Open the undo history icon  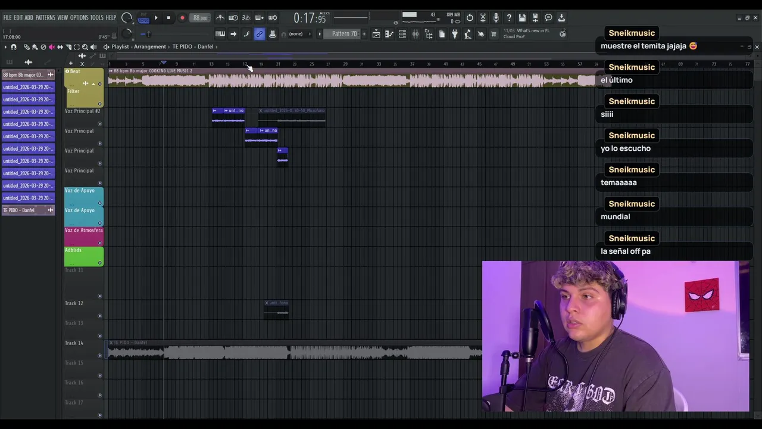[x=470, y=17]
